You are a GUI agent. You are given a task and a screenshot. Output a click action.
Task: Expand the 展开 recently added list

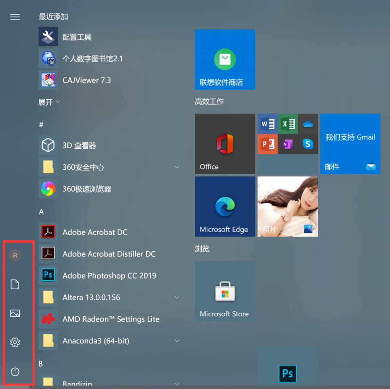point(49,102)
